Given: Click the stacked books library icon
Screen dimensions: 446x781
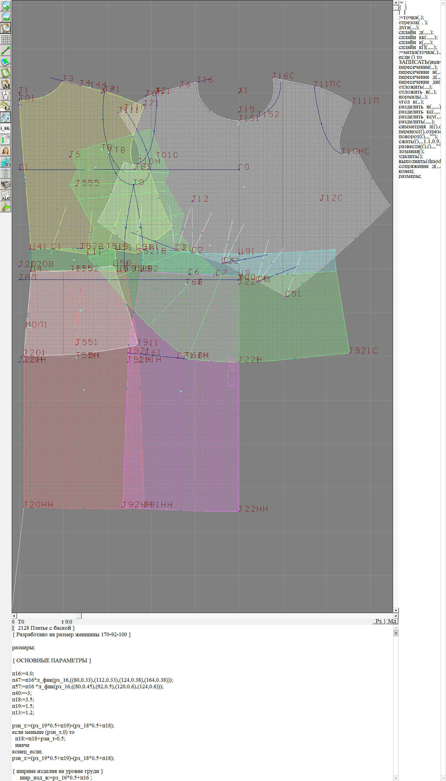Looking at the screenshot, I should (6, 185).
